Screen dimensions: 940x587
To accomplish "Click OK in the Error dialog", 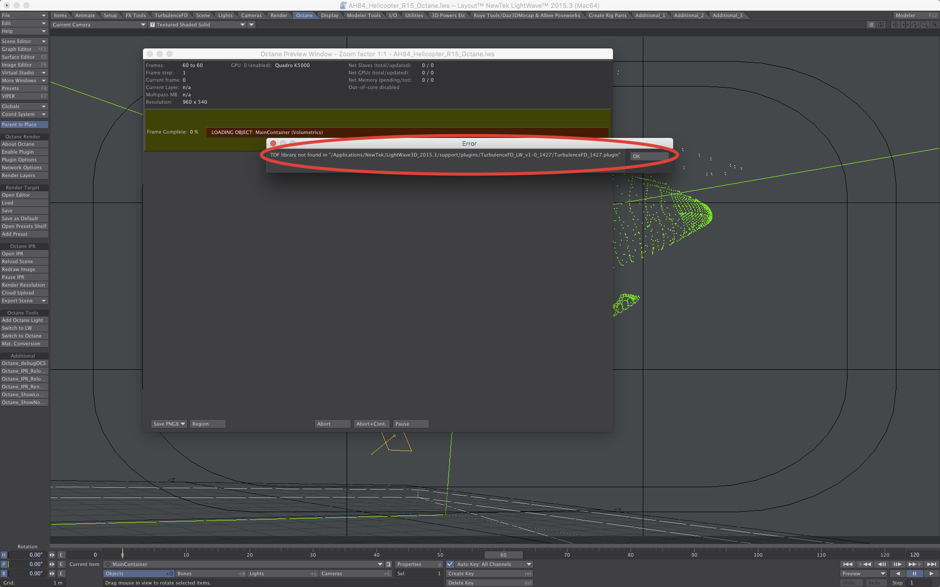I will (649, 156).
